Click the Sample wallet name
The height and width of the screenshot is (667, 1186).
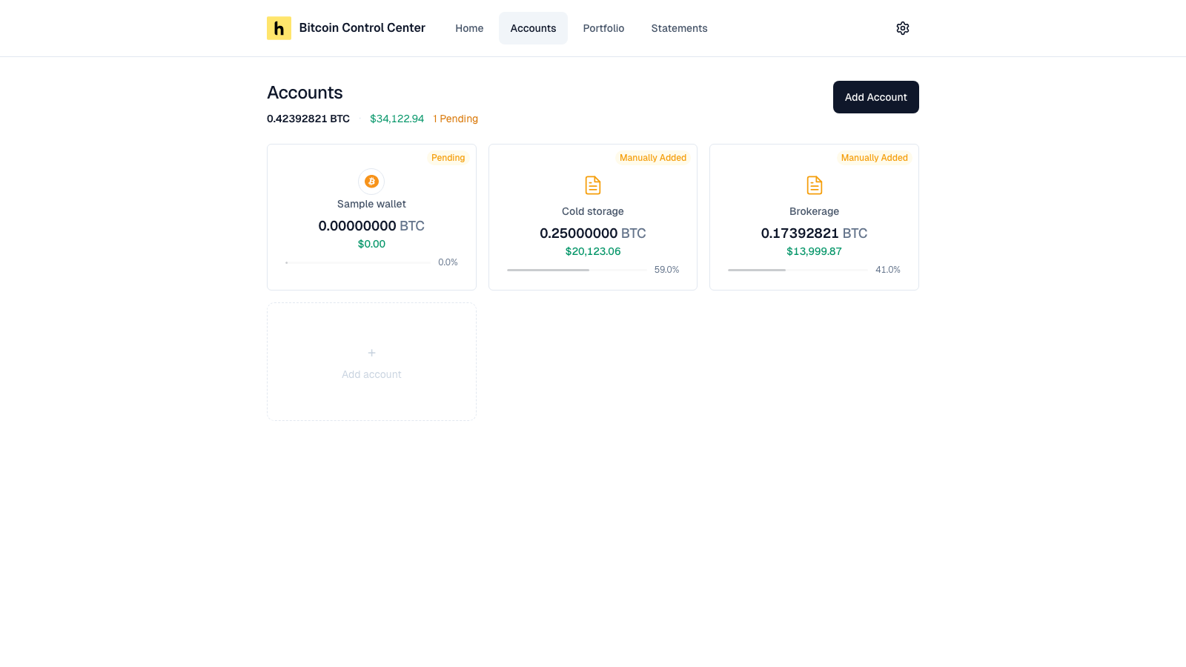pos(371,204)
